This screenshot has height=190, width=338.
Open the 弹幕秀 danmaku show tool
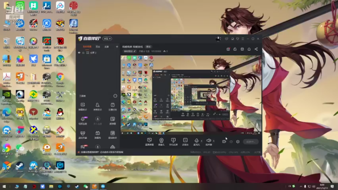pos(98,135)
